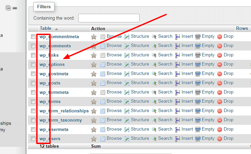The width and height of the screenshot is (251, 154).
Task: Star the wp_term_taxonomy table
Action: (x=94, y=120)
